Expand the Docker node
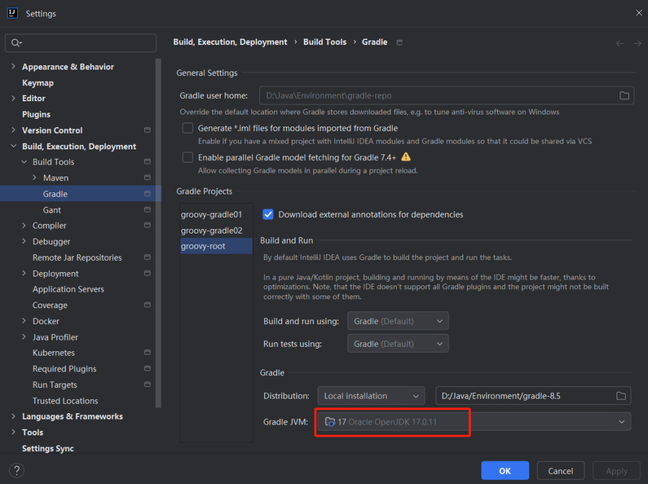 click(24, 321)
